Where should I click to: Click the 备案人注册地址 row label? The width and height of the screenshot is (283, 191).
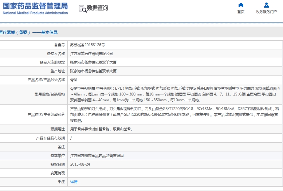pos(52,62)
